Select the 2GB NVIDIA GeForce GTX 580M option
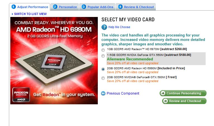The image size is (214, 126). coord(103,78)
